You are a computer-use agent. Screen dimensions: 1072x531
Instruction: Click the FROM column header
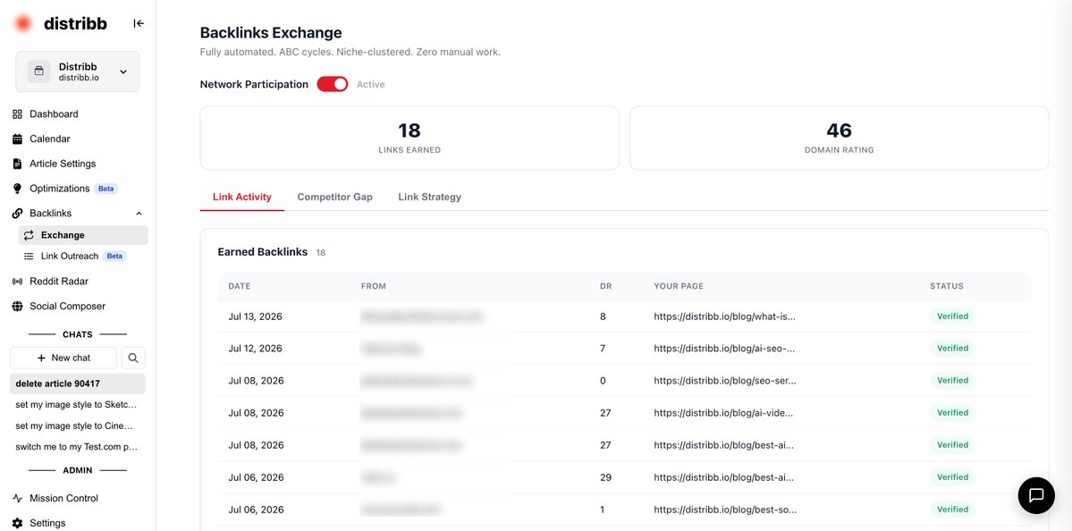[374, 286]
